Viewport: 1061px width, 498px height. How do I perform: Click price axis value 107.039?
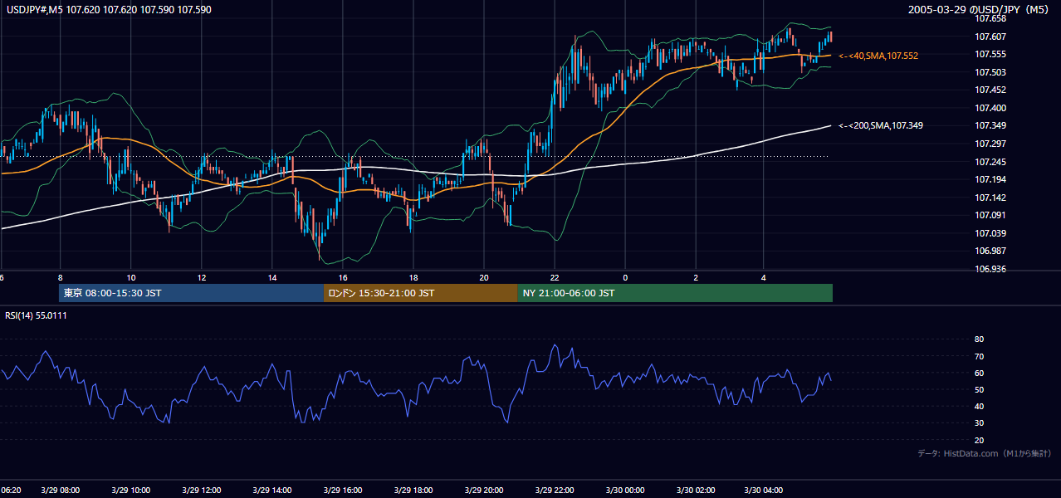pos(992,233)
